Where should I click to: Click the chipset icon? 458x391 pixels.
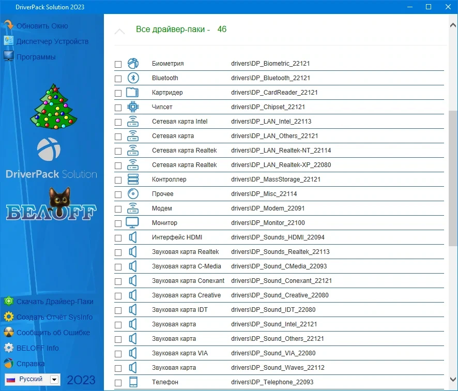click(133, 107)
